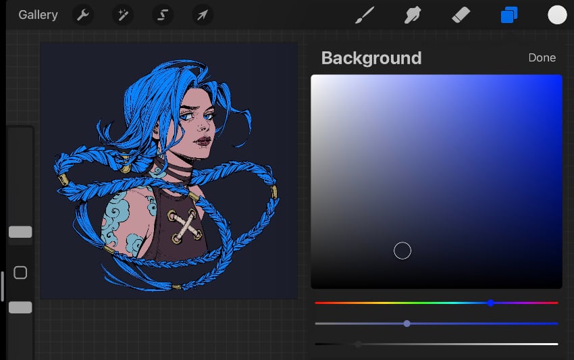This screenshot has width=574, height=360.
Task: Choose the Smudge finger tool
Action: pyautogui.click(x=413, y=15)
